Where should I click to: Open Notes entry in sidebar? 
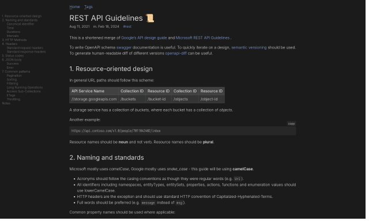click(6, 104)
